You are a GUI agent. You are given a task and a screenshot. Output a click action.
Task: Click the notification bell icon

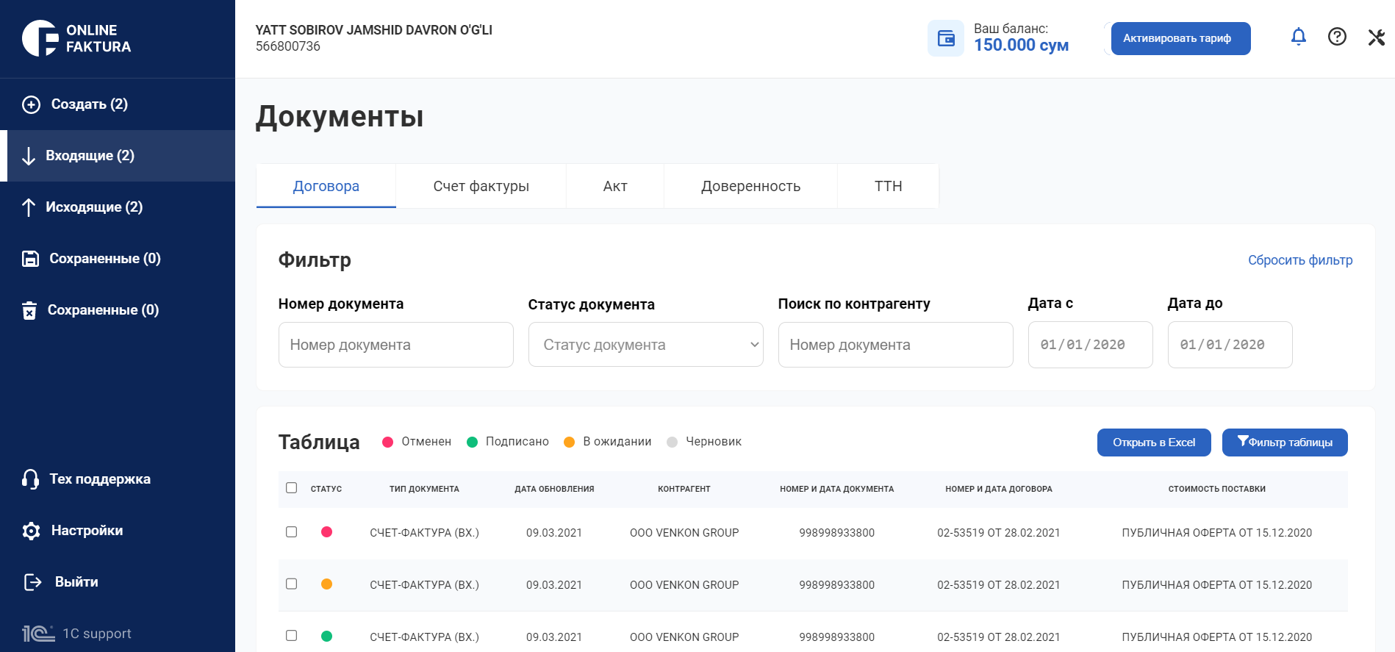pyautogui.click(x=1299, y=37)
